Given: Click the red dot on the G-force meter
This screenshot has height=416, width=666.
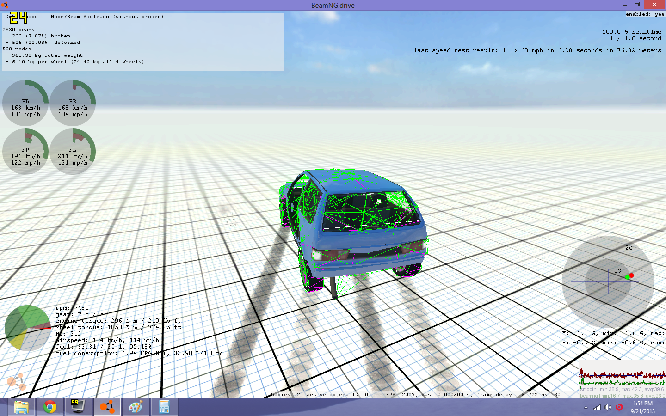Looking at the screenshot, I should (631, 275).
